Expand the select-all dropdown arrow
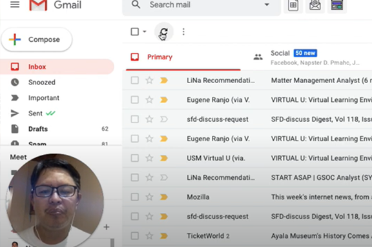The width and height of the screenshot is (372, 247). [145, 32]
